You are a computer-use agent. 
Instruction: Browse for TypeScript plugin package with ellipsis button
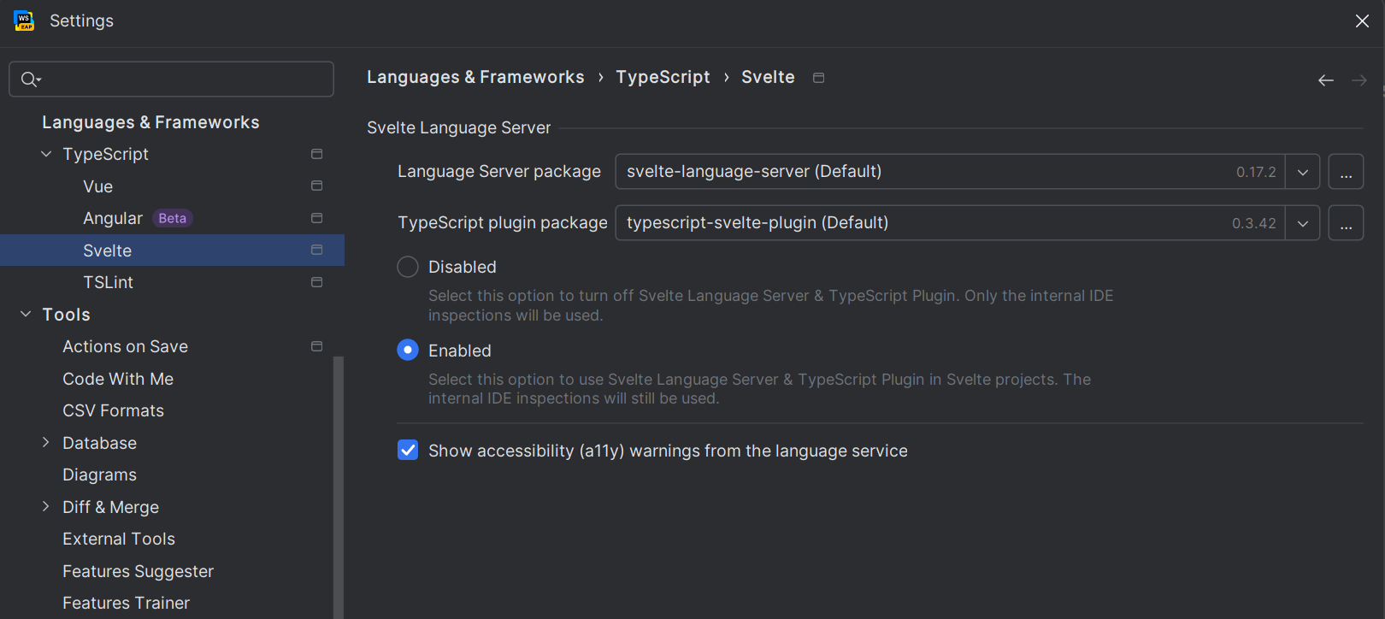tap(1345, 223)
